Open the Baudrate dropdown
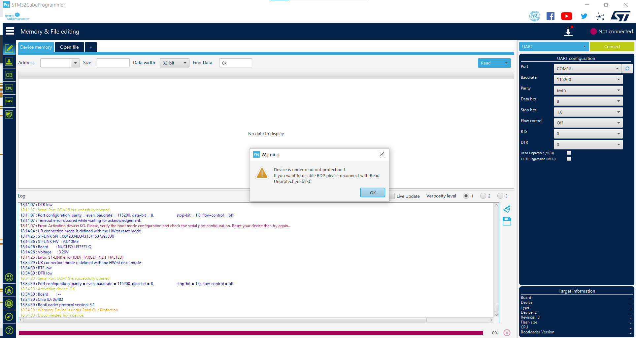 pos(618,79)
